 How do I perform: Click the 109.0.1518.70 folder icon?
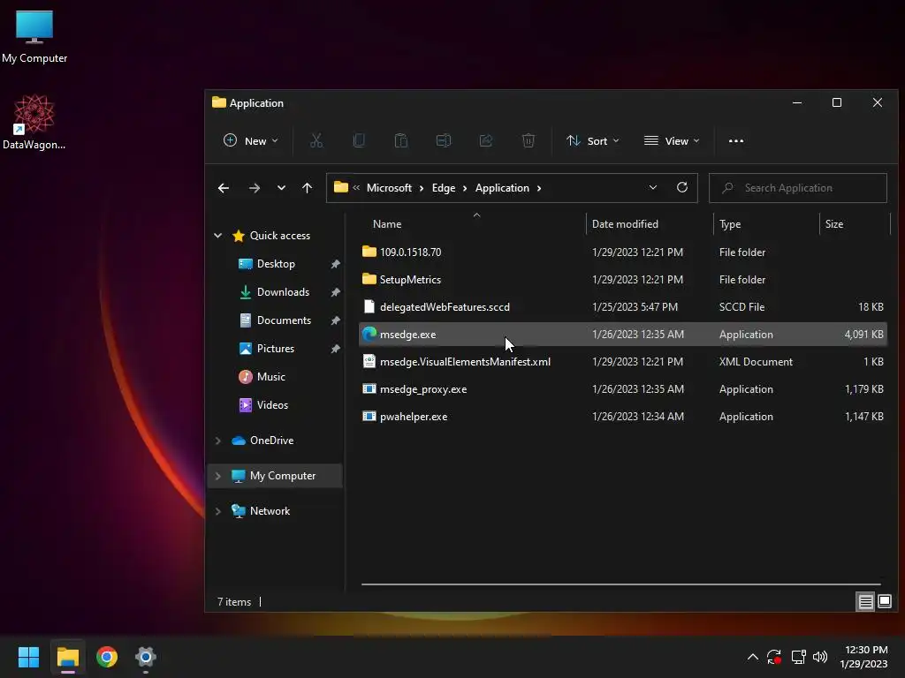coord(369,252)
